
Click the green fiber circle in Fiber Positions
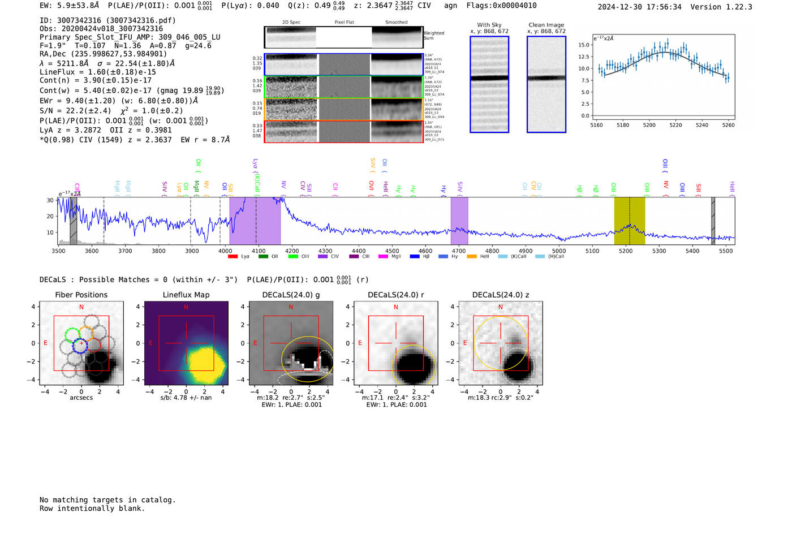click(74, 335)
